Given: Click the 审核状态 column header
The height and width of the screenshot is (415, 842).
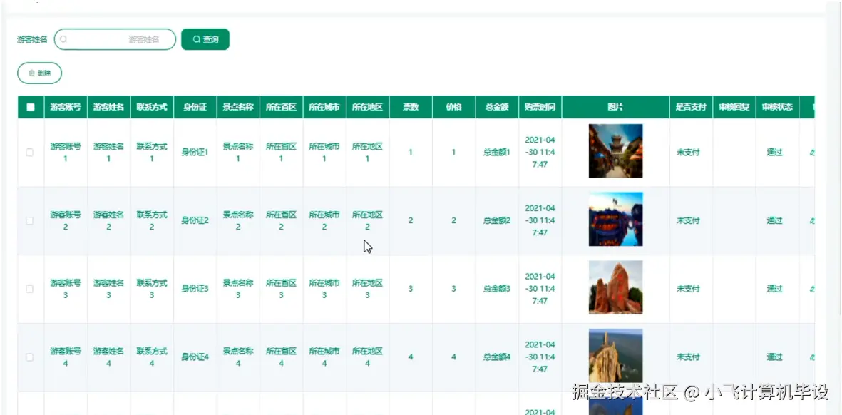Looking at the screenshot, I should (777, 107).
